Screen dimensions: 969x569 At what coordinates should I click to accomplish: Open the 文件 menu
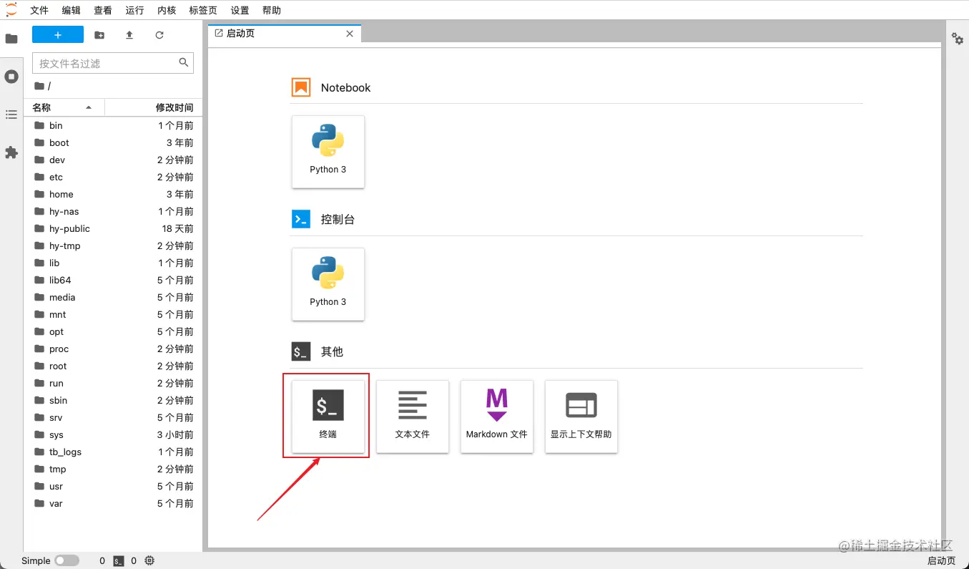click(x=39, y=10)
